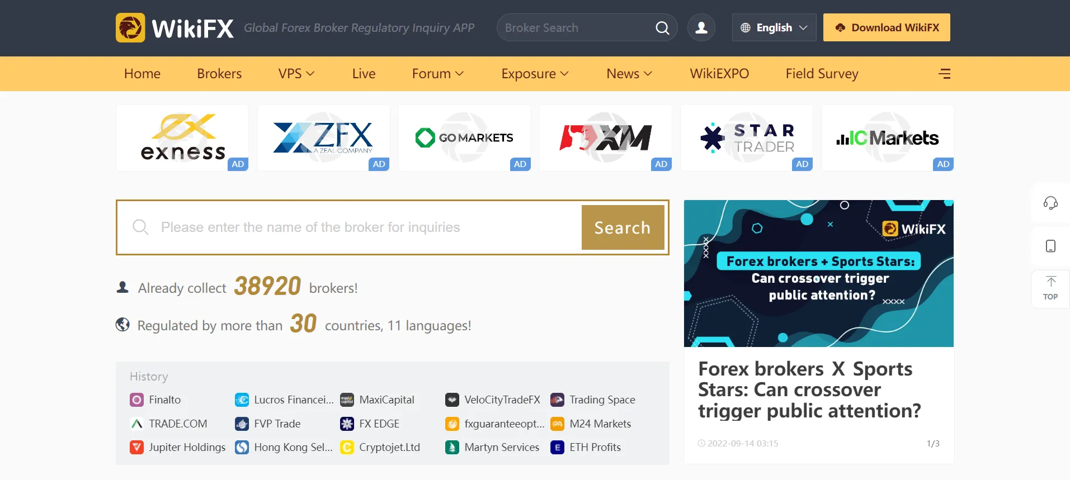Open the GO Markets ad banner
1070x480 pixels.
[x=464, y=137]
